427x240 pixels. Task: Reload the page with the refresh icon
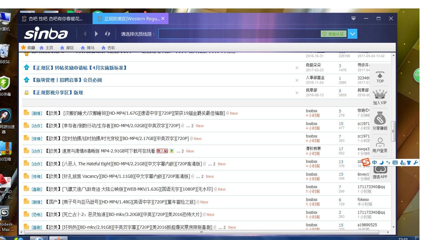[x=108, y=34]
